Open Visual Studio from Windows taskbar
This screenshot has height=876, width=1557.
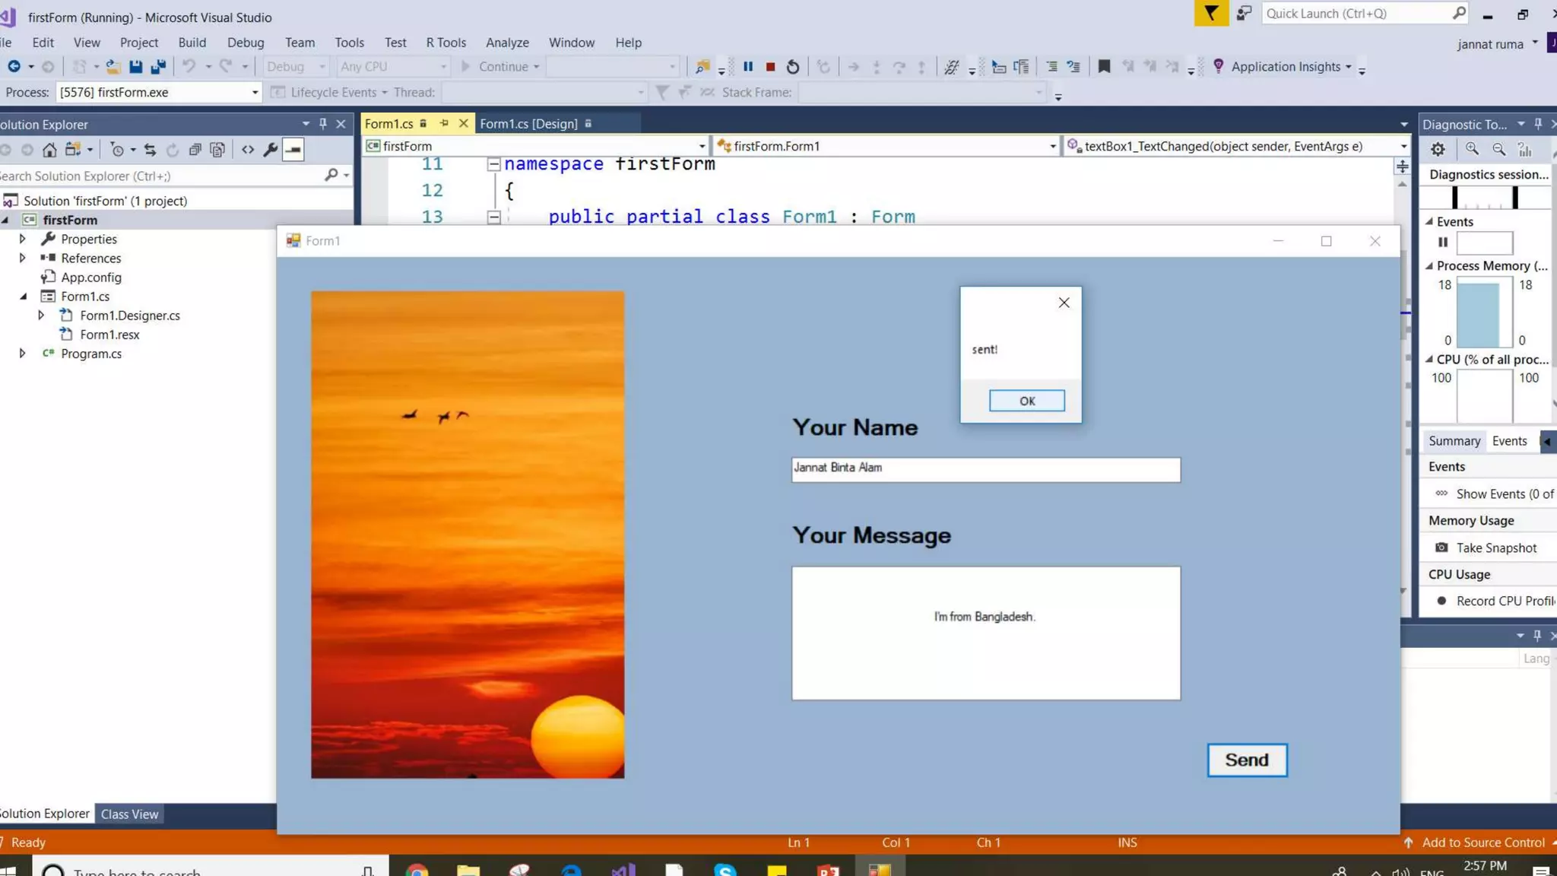pos(623,870)
